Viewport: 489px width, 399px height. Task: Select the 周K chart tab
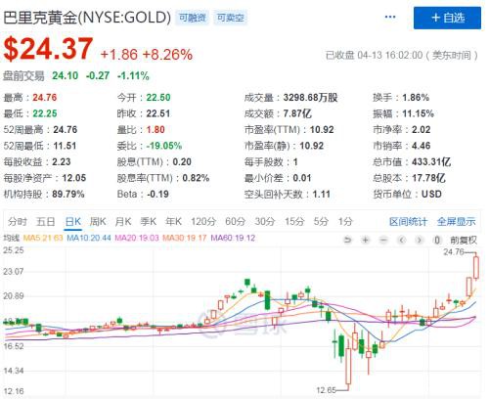[98, 222]
